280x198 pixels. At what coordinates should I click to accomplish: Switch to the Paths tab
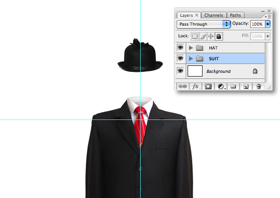click(235, 15)
